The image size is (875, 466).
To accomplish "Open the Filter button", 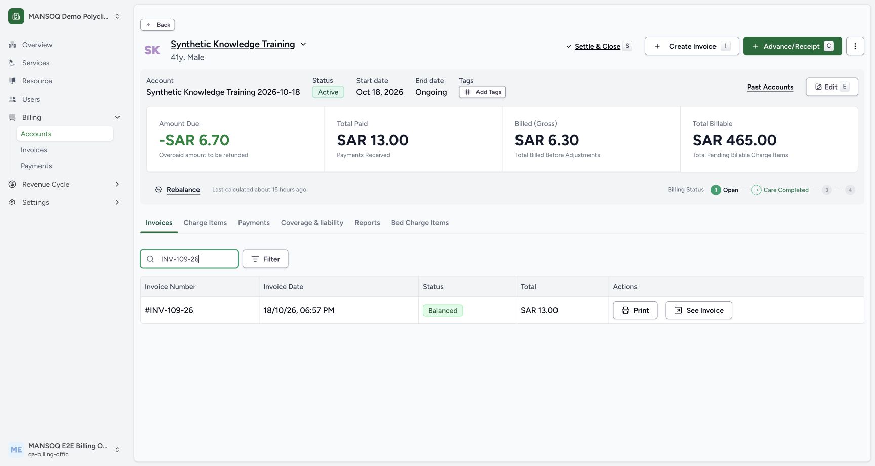I will [x=265, y=259].
